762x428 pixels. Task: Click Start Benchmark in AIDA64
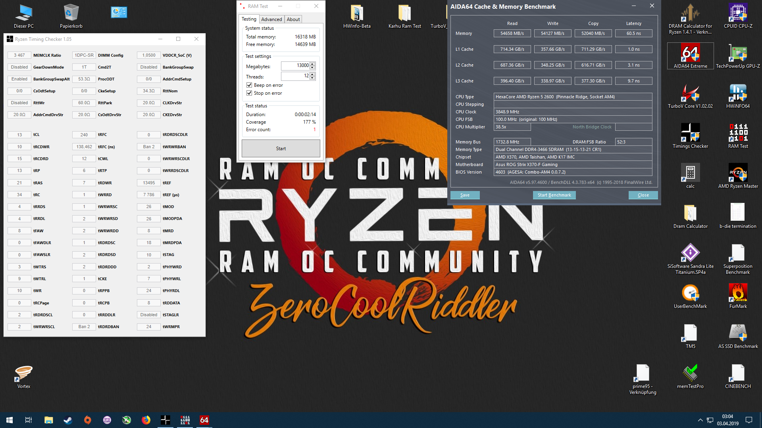(554, 195)
